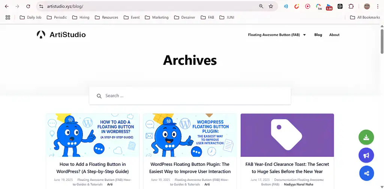384x189 pixels.
Task: Open the Marketing bookmark folder
Action: (157, 17)
